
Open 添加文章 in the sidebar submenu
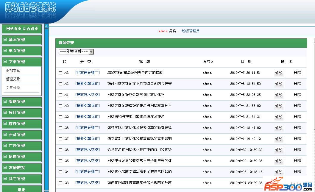point(13,71)
